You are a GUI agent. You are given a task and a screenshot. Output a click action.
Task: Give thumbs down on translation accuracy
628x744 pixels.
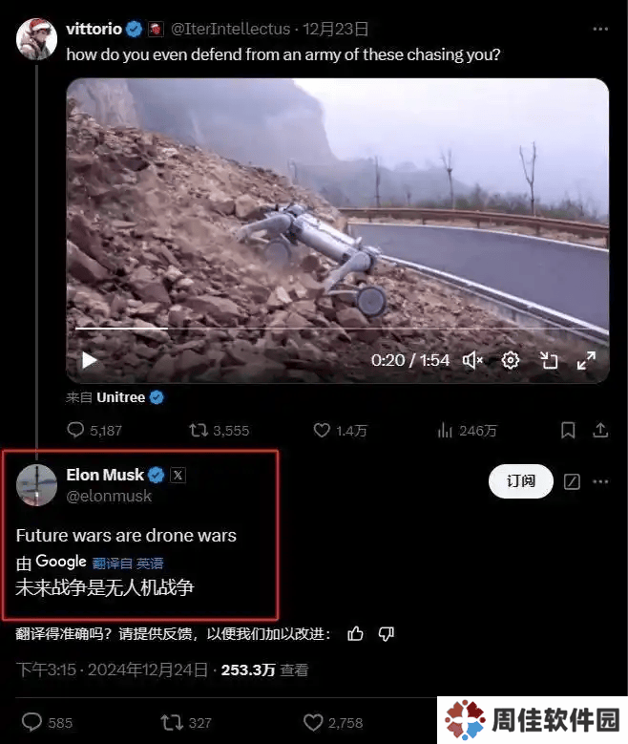[387, 633]
